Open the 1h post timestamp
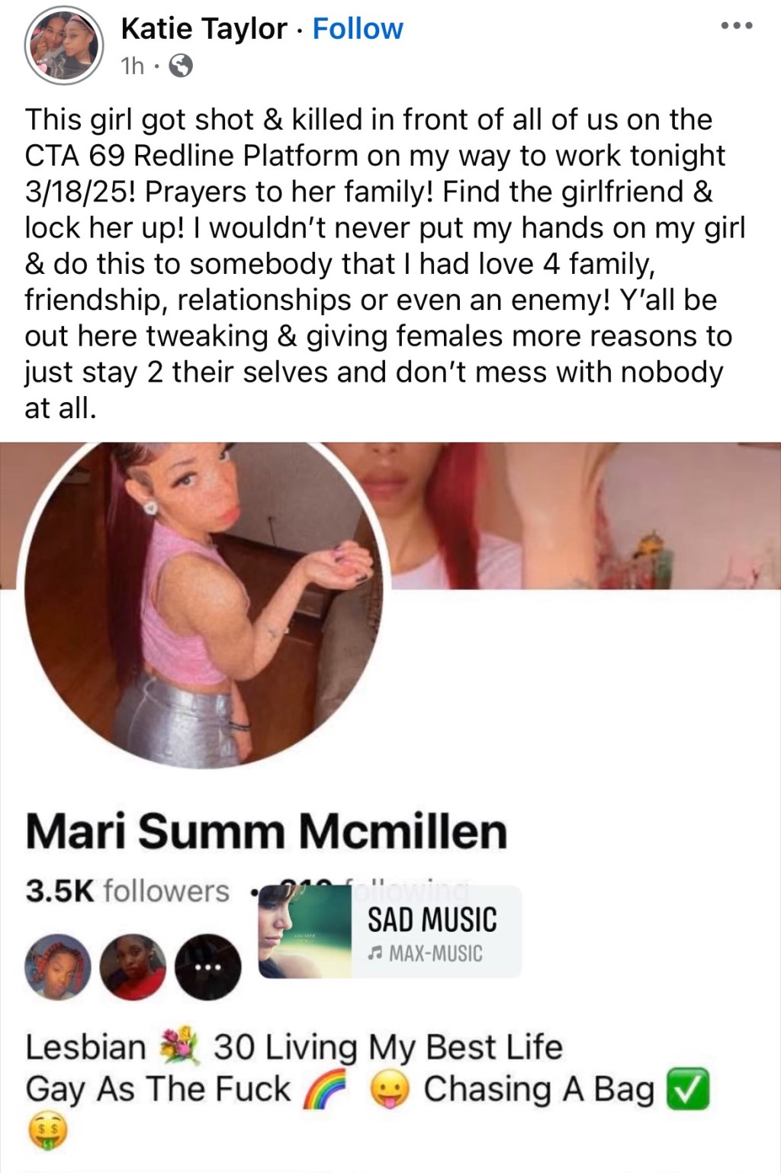Screen dimensions: 781x1173 coord(132,67)
